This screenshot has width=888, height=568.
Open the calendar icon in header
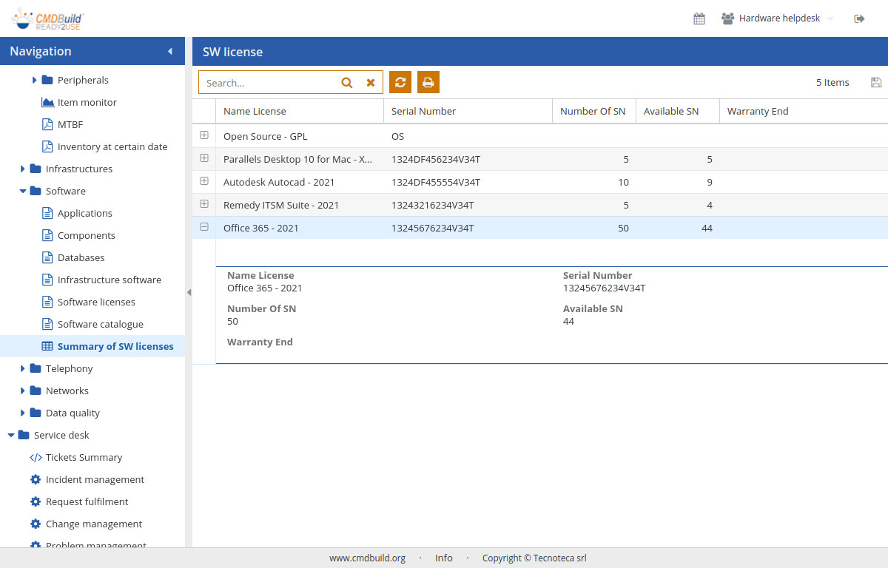point(699,18)
